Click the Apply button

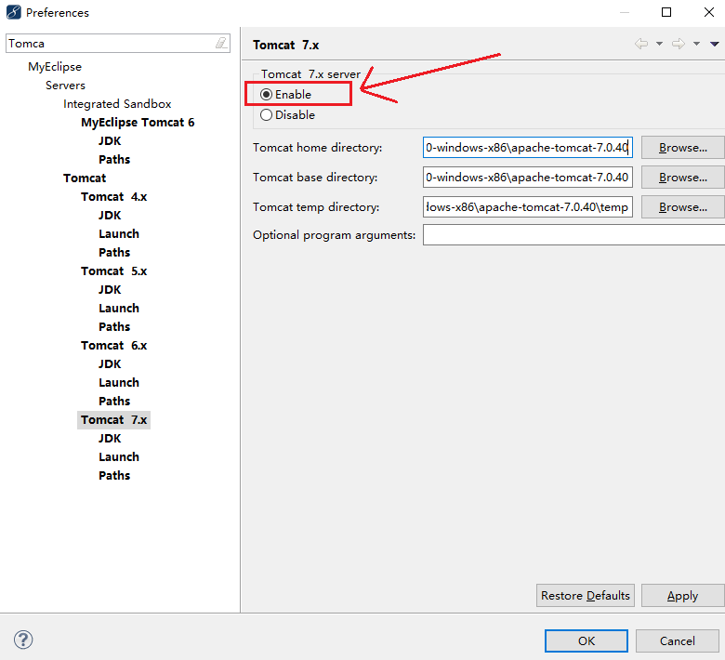click(x=683, y=595)
